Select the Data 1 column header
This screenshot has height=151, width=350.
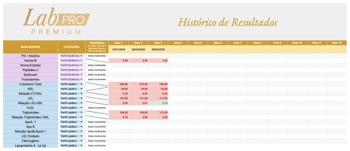click(x=119, y=43)
